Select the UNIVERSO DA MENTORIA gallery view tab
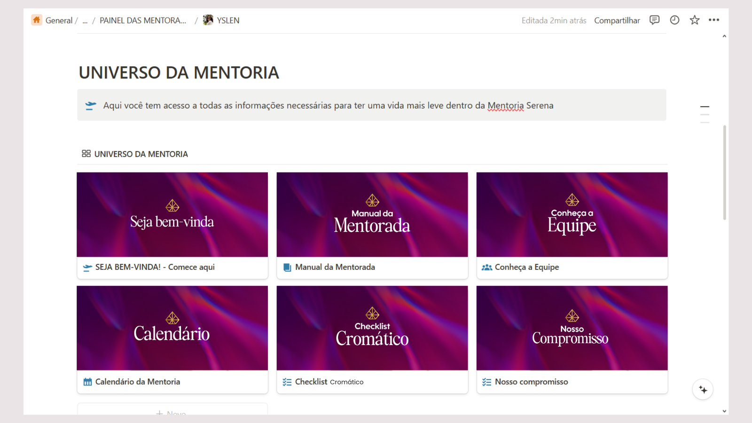This screenshot has height=423, width=752. [141, 154]
